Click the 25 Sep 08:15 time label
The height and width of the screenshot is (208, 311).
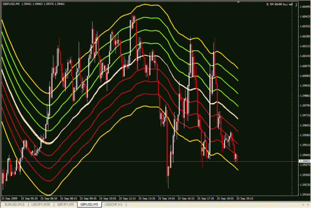[69, 199]
